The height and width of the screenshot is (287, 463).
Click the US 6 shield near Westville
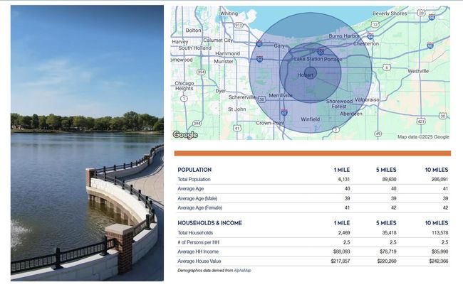pyautogui.click(x=387, y=67)
